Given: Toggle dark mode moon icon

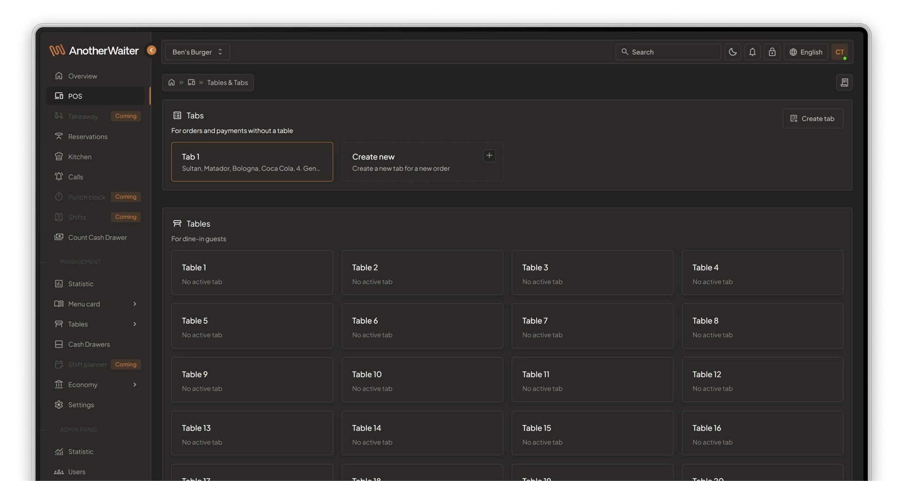Looking at the screenshot, I should [733, 52].
